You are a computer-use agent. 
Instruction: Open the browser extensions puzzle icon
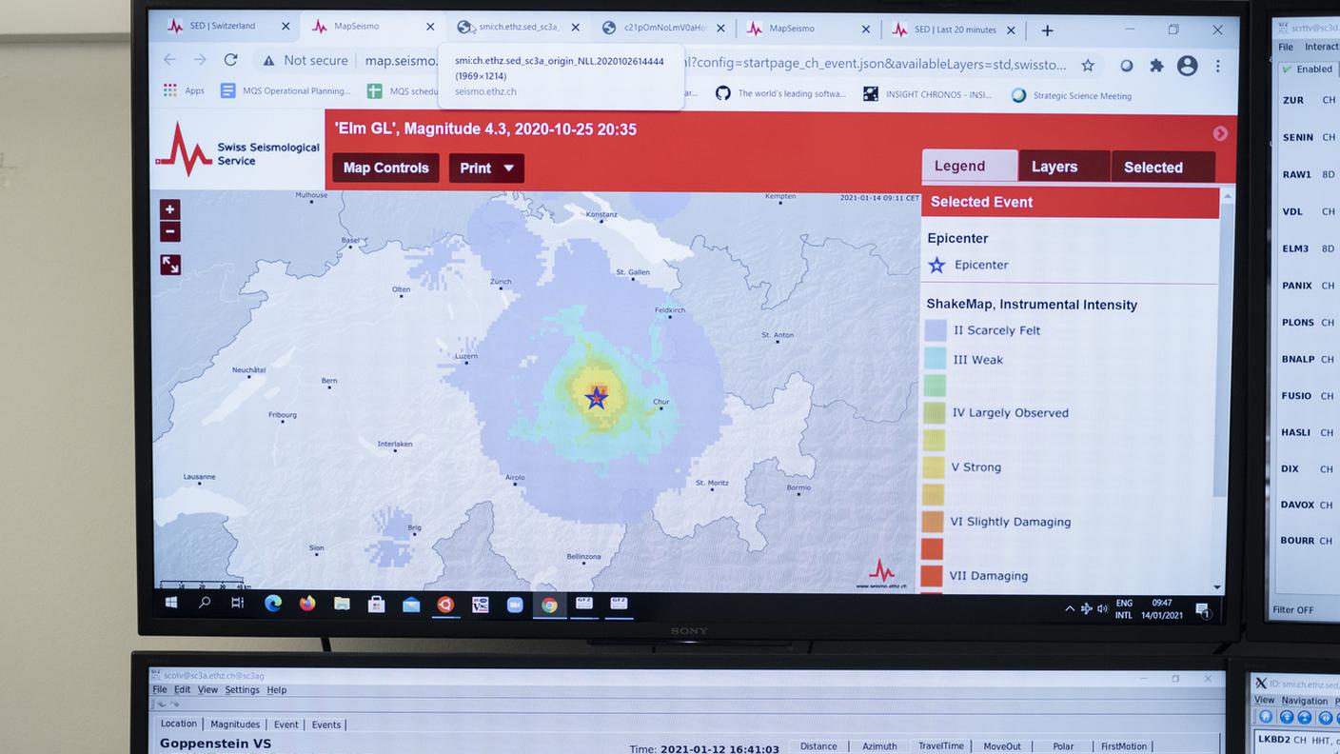coord(1156,66)
